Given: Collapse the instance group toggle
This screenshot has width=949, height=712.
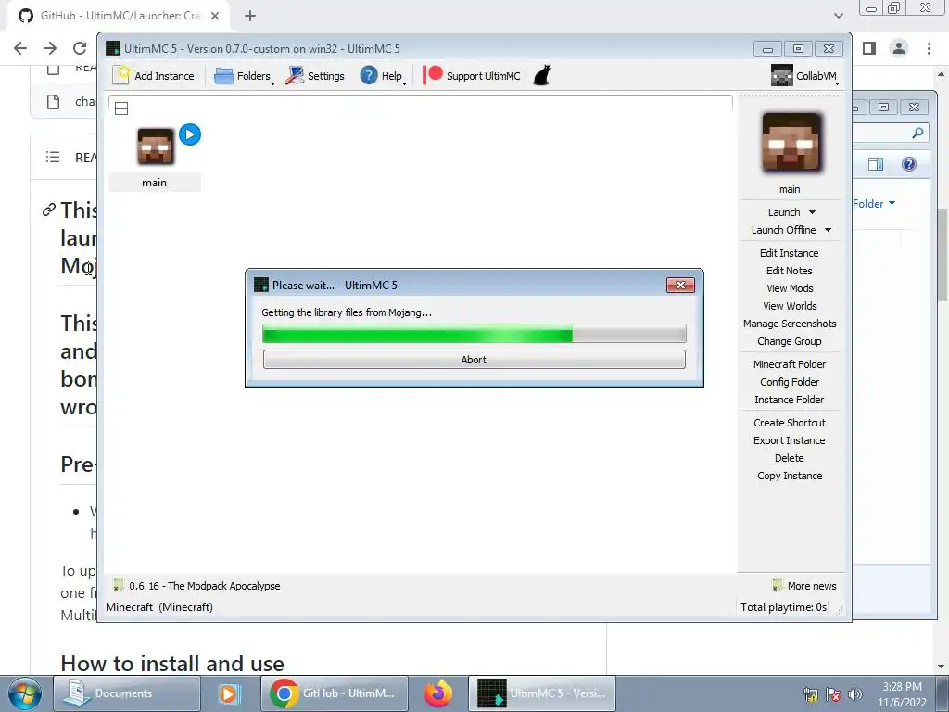Looking at the screenshot, I should (121, 108).
